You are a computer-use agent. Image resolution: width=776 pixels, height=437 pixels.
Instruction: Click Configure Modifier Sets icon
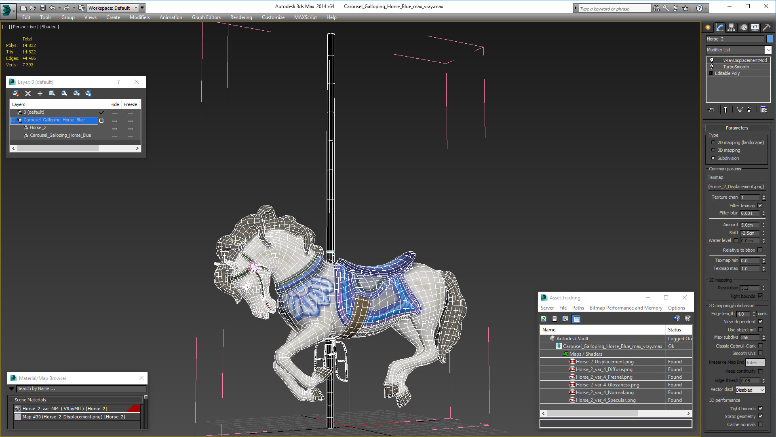point(763,110)
